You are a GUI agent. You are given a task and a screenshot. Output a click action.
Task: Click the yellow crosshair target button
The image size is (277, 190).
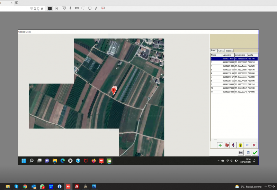(240, 145)
